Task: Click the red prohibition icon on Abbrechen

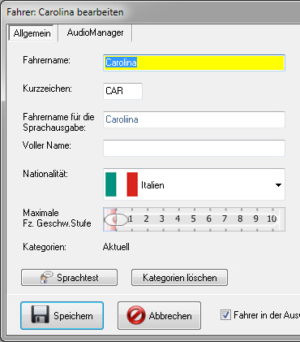Action: click(x=136, y=315)
